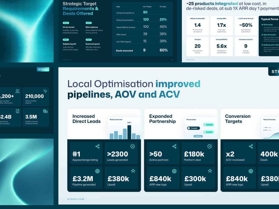Click TEXT tag above Nisl malesua

(89, 23)
